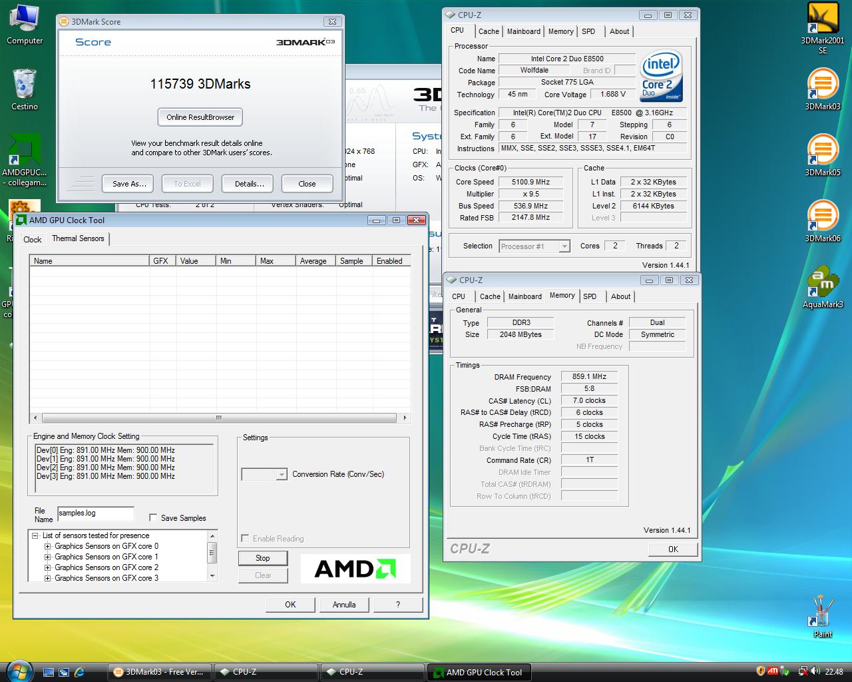Click the samples.log File Name field
852x682 pixels.
pyautogui.click(x=96, y=513)
